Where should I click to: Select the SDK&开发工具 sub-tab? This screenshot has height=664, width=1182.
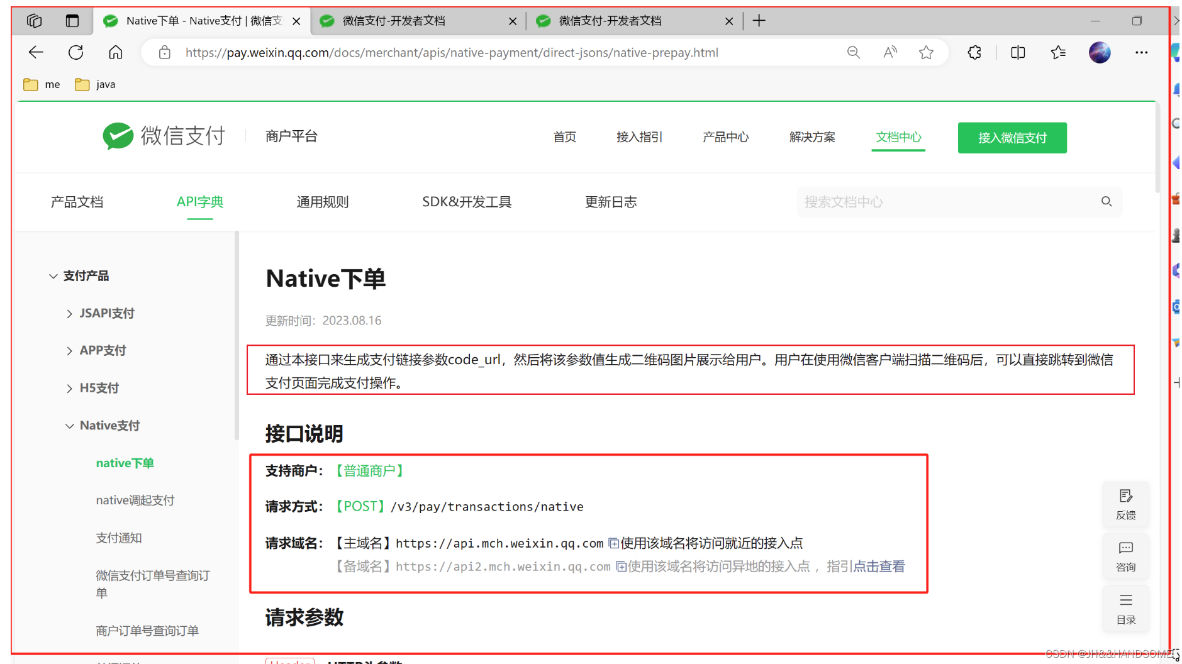pyautogui.click(x=467, y=202)
